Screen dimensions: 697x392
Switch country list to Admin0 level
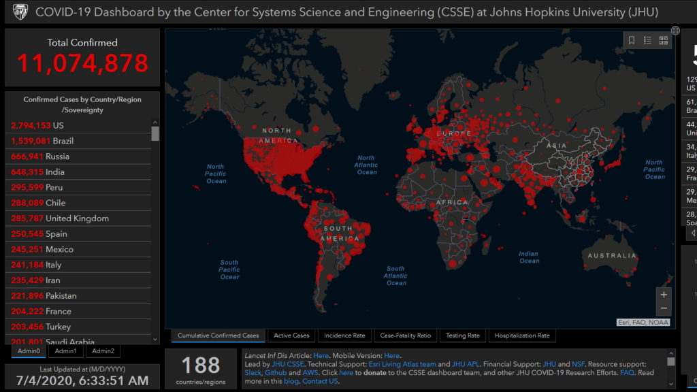click(x=29, y=351)
